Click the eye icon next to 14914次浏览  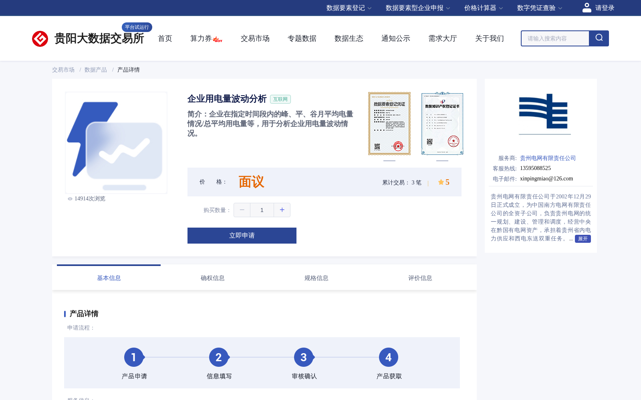pyautogui.click(x=70, y=199)
